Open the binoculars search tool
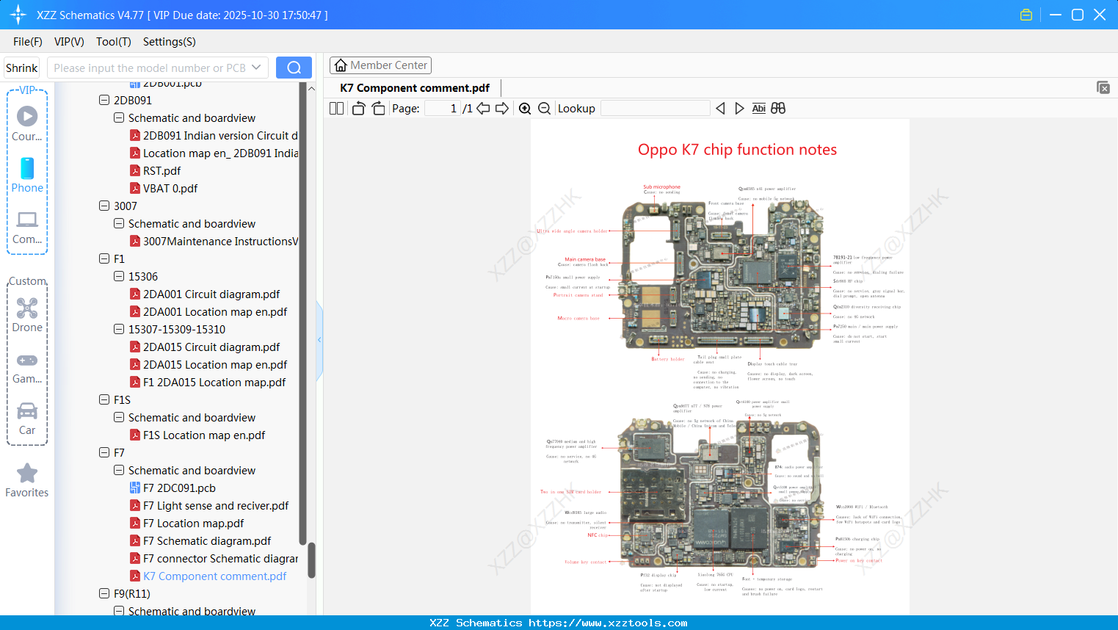 click(777, 108)
